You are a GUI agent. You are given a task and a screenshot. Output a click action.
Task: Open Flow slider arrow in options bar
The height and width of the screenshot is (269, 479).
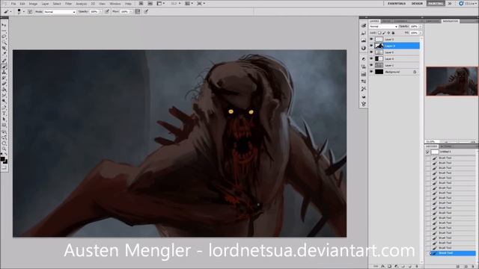coord(130,12)
